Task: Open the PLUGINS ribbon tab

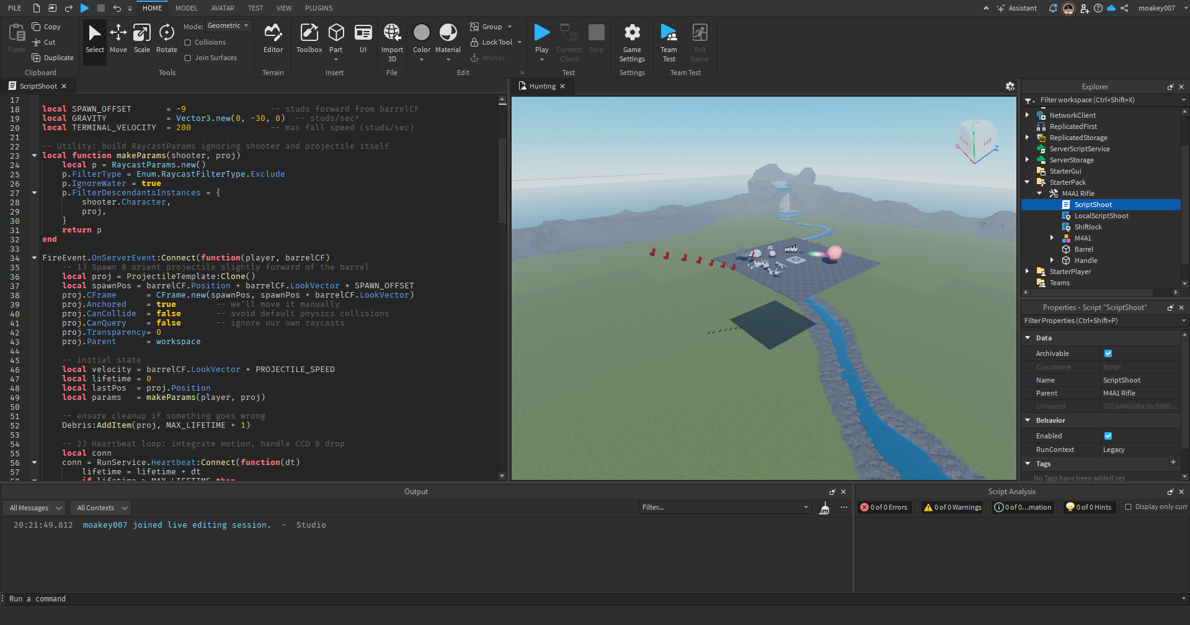Action: pyautogui.click(x=319, y=8)
